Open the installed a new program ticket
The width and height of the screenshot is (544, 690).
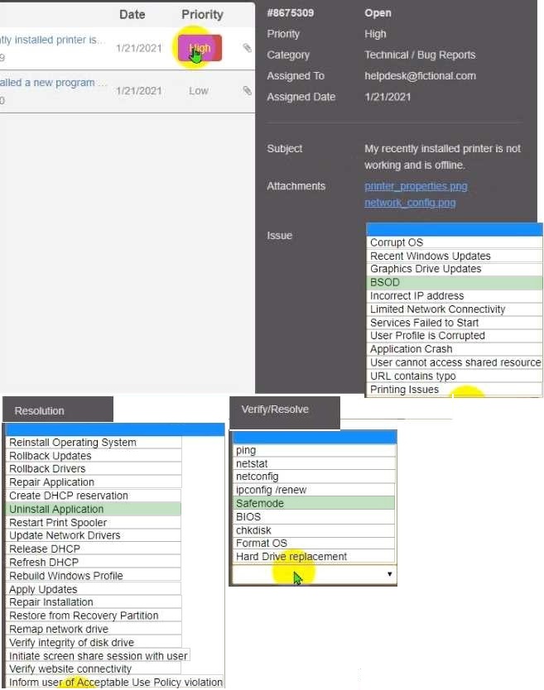click(53, 83)
